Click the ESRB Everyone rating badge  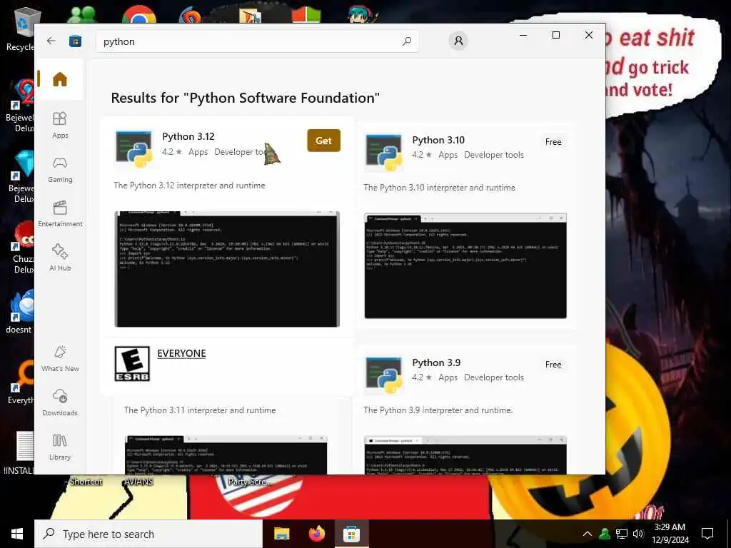(x=132, y=363)
